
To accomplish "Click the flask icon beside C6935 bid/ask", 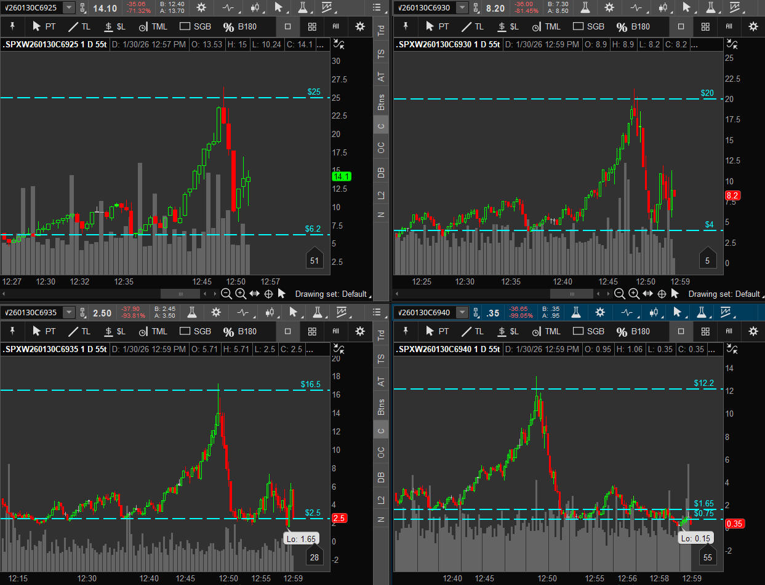I will click(x=192, y=312).
